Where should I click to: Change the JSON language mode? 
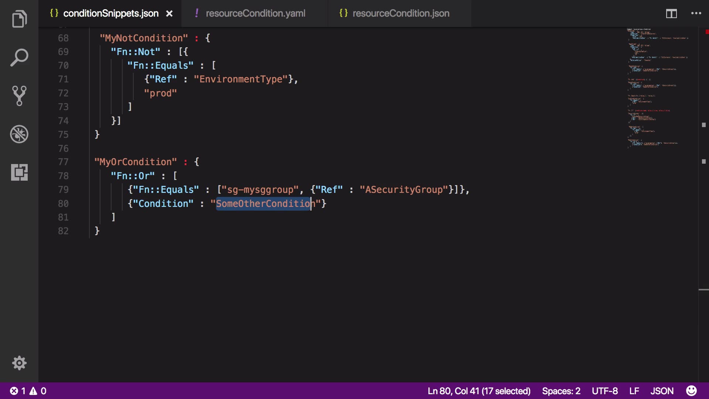coord(662,391)
